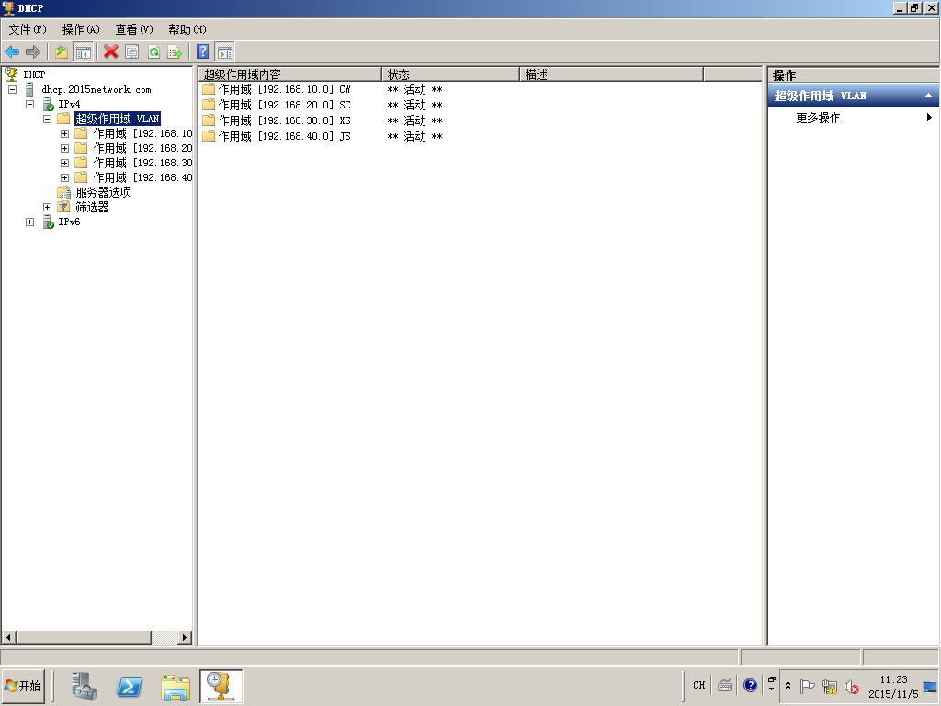The height and width of the screenshot is (706, 941).
Task: Expand tree scope 192.168.10
Action: (65, 134)
